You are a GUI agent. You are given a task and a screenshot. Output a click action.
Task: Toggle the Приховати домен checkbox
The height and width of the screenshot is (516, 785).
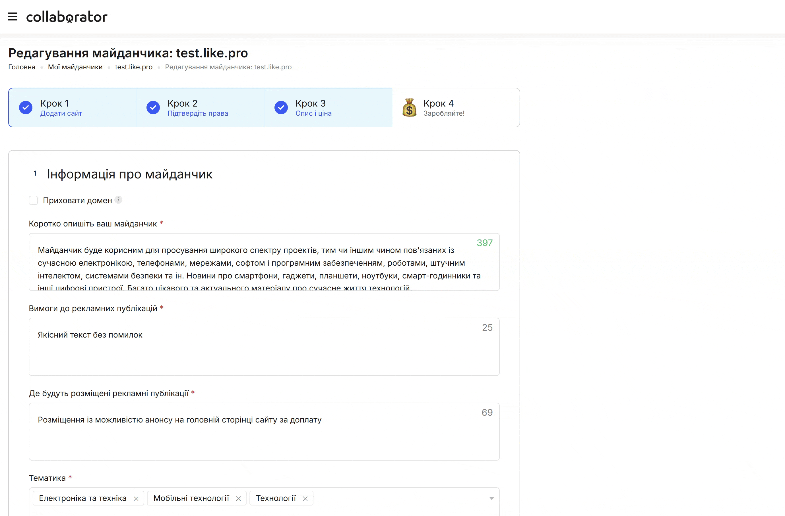[33, 200]
